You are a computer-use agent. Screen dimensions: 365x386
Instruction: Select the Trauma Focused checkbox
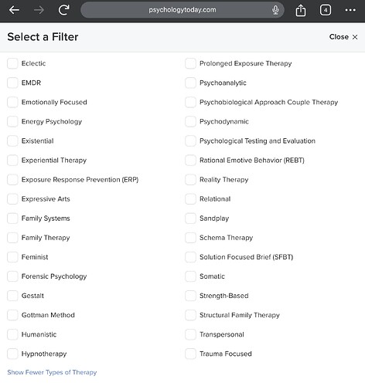190,354
